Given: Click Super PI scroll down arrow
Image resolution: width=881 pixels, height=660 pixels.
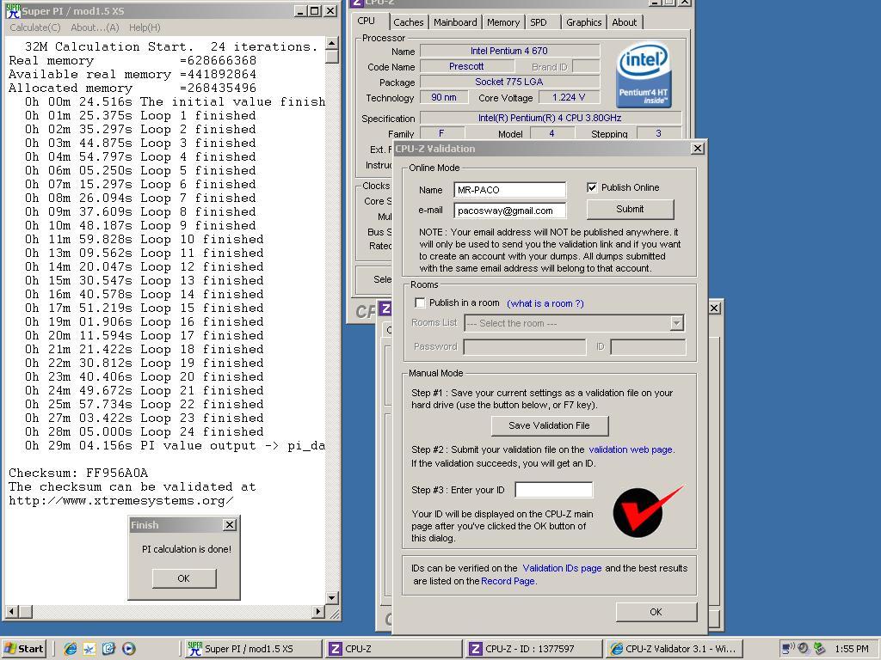Looking at the screenshot, I should pyautogui.click(x=332, y=598).
